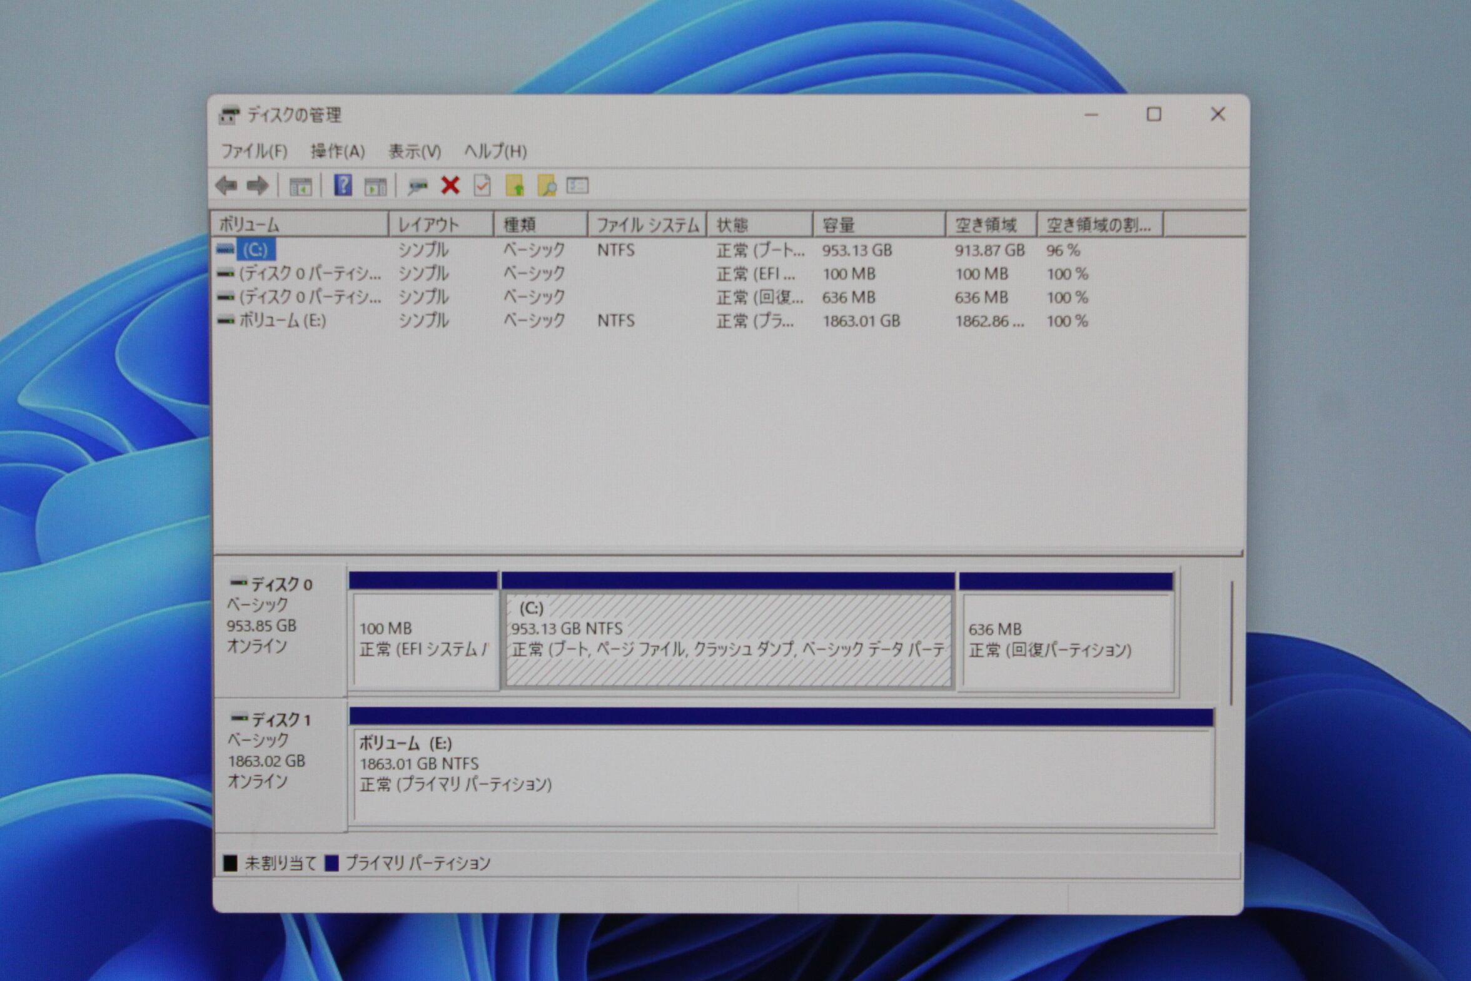Click the small disk icon next to ディスク 1
This screenshot has height=981, width=1471.
coord(240,718)
